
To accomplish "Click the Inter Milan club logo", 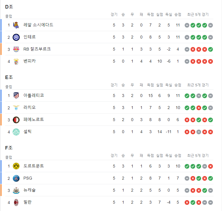I will point(16,37).
